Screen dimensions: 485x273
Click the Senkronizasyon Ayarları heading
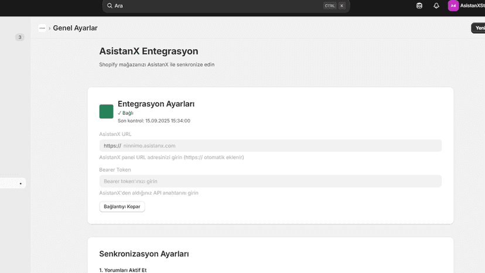[144, 254]
